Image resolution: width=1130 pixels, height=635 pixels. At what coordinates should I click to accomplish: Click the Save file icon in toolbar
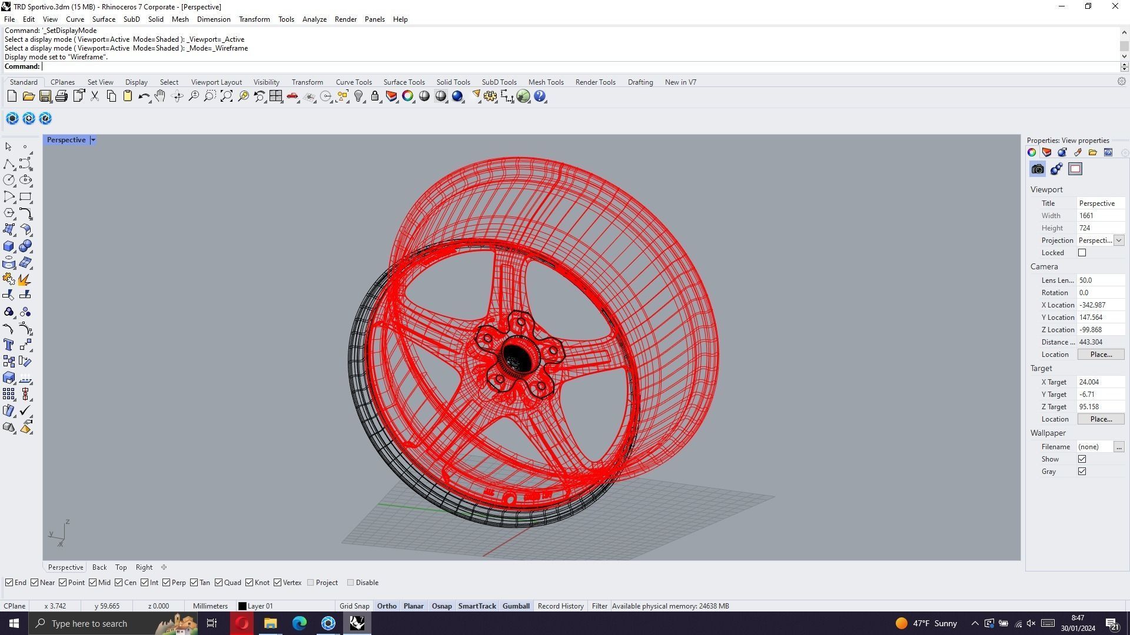click(x=45, y=96)
